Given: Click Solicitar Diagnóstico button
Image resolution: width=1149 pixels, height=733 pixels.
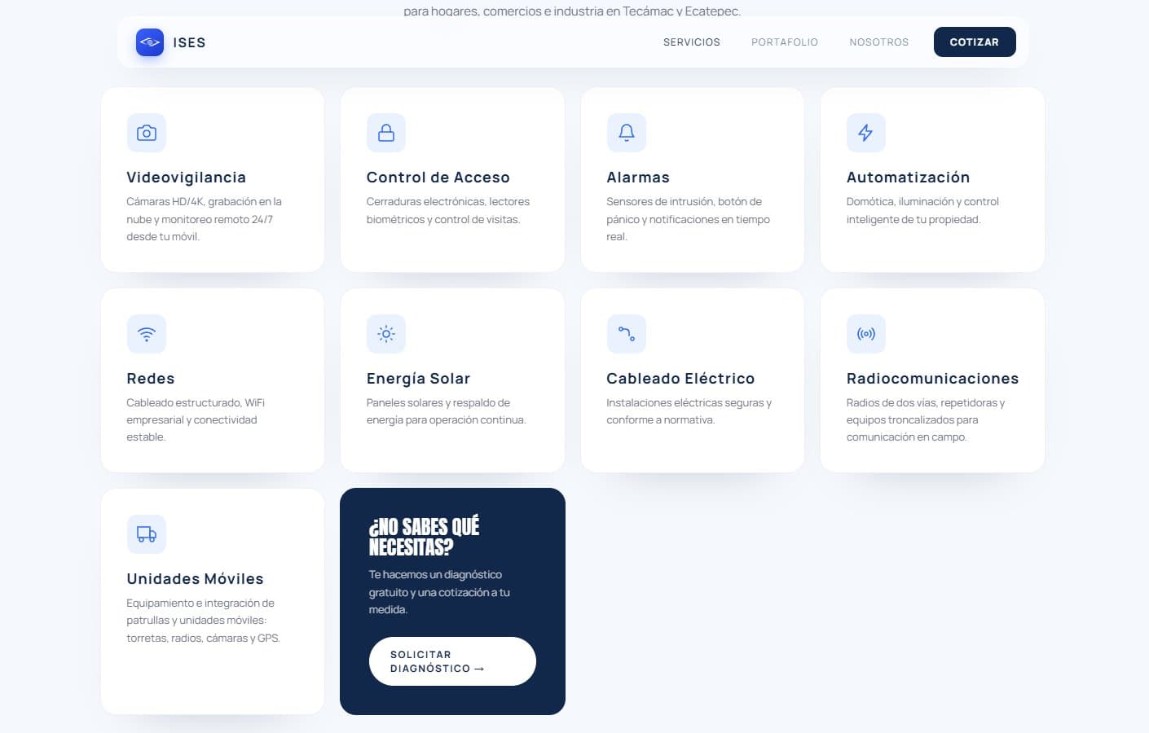Looking at the screenshot, I should (452, 661).
